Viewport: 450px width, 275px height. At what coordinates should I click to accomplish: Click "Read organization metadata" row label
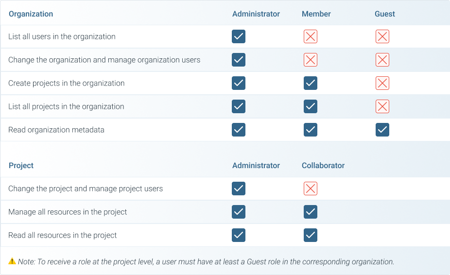[x=56, y=130]
